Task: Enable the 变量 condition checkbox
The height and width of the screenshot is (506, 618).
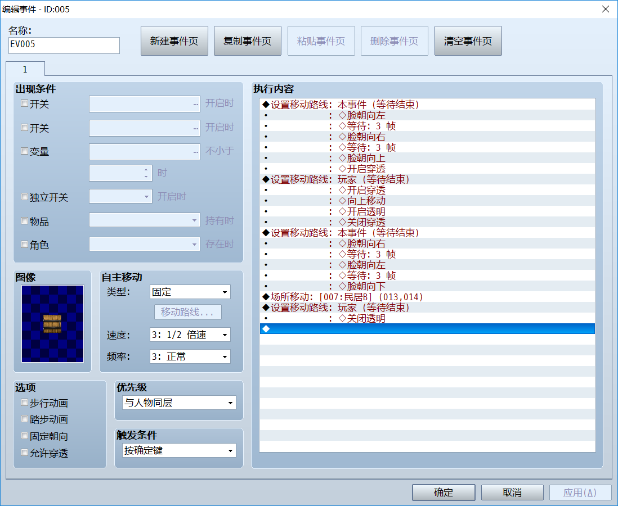Action: 24,151
